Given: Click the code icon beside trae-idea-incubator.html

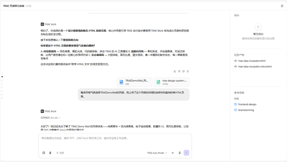Looking at the screenshot, I should click(235, 61).
